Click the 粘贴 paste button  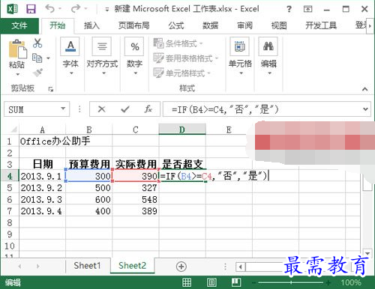pos(16,58)
